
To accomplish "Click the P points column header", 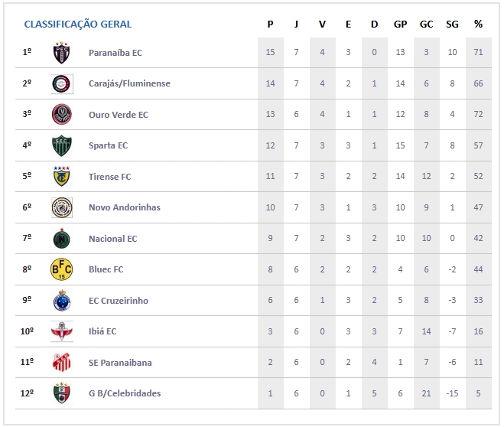I will tap(270, 24).
